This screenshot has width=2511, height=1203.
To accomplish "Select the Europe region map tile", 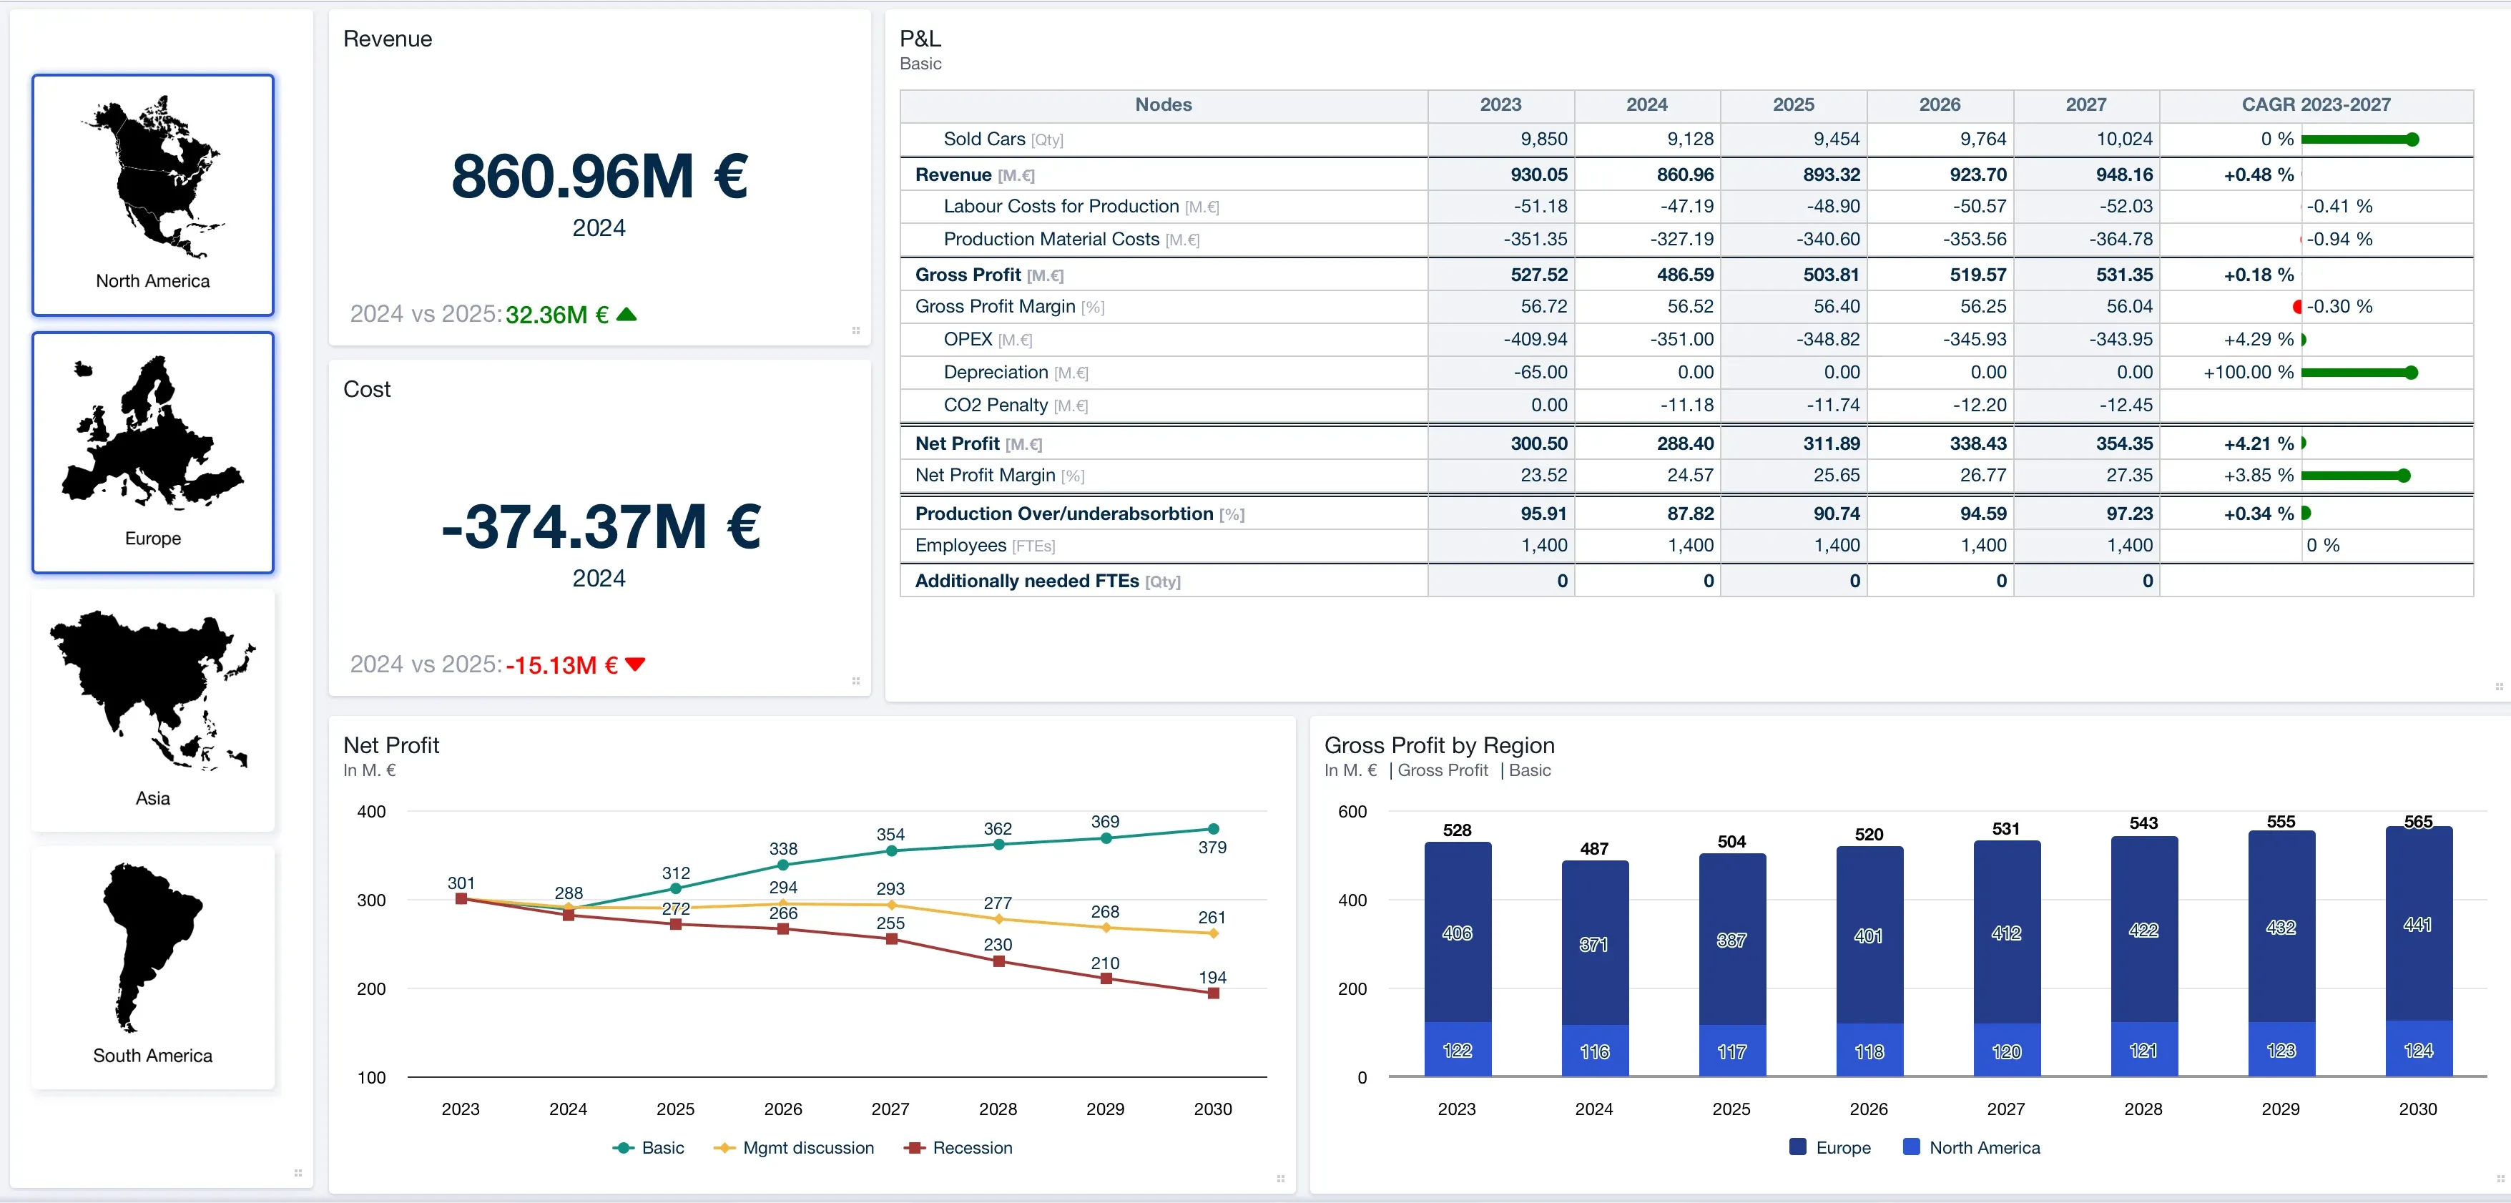I will coord(153,452).
